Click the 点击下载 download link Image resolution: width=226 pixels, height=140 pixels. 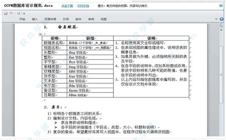click(67, 6)
